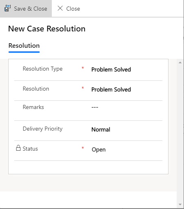184x209 pixels.
Task: Click the lock icon next to Status
Action: click(x=18, y=148)
